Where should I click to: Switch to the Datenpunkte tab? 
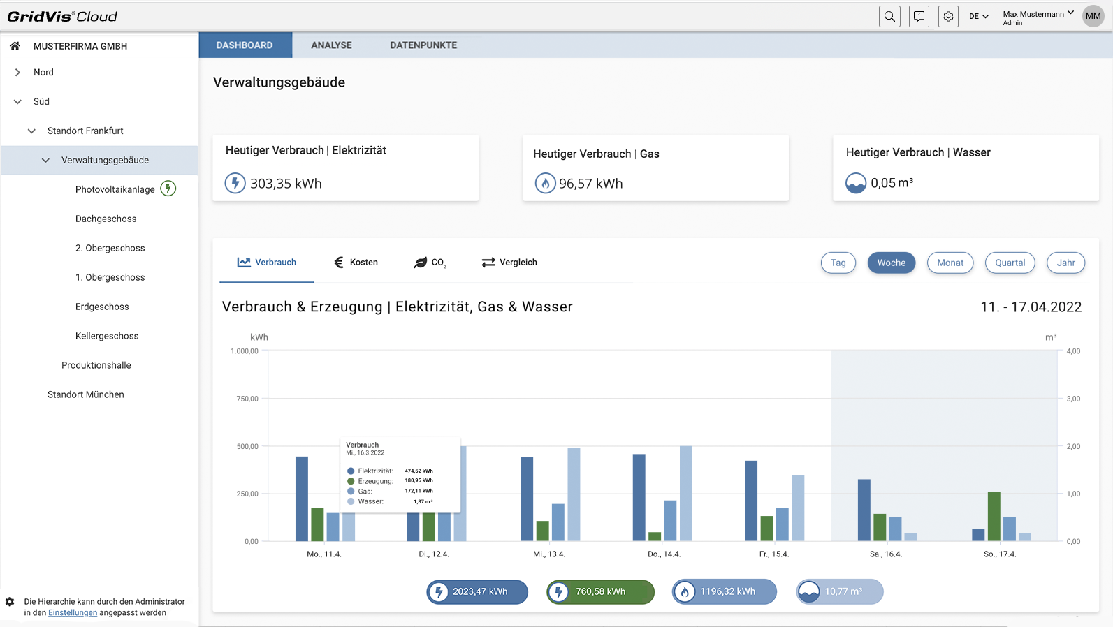pos(423,45)
